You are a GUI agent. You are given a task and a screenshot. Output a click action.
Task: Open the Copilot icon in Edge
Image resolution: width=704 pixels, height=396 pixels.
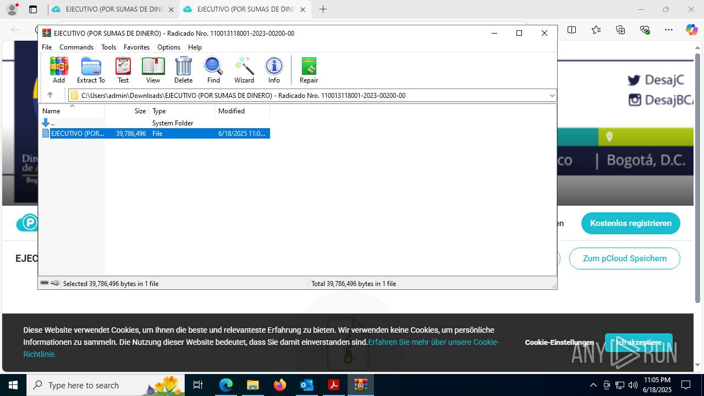[691, 30]
